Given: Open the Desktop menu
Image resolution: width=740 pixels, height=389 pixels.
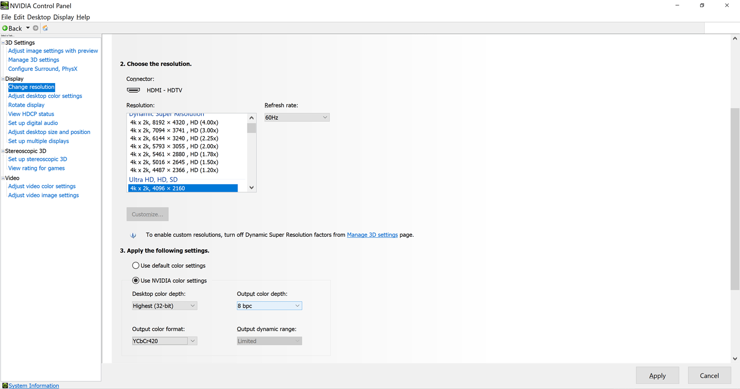Looking at the screenshot, I should tap(39, 17).
